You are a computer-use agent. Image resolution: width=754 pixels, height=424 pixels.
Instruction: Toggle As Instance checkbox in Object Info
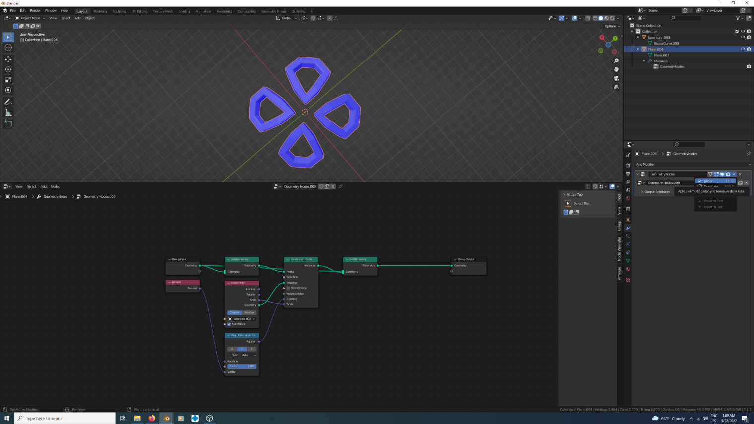click(229, 324)
